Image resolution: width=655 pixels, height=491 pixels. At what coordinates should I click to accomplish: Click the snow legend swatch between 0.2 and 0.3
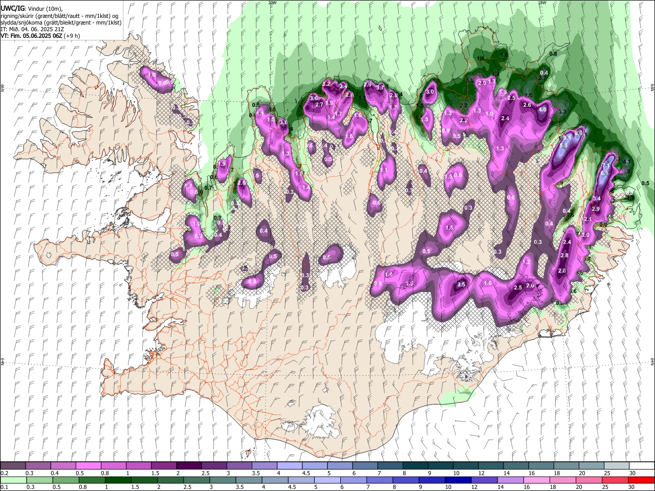click(13, 466)
